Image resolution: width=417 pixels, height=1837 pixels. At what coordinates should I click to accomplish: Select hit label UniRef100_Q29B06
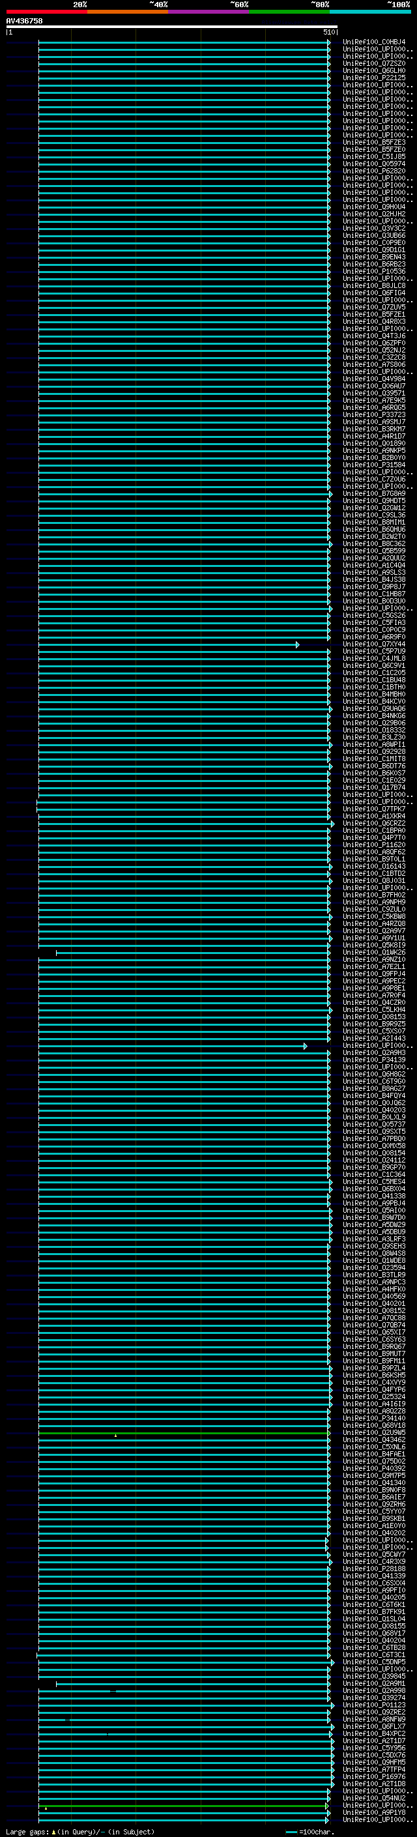(x=373, y=723)
